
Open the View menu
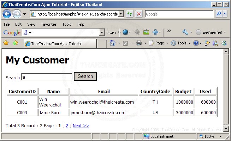coord(31,24)
